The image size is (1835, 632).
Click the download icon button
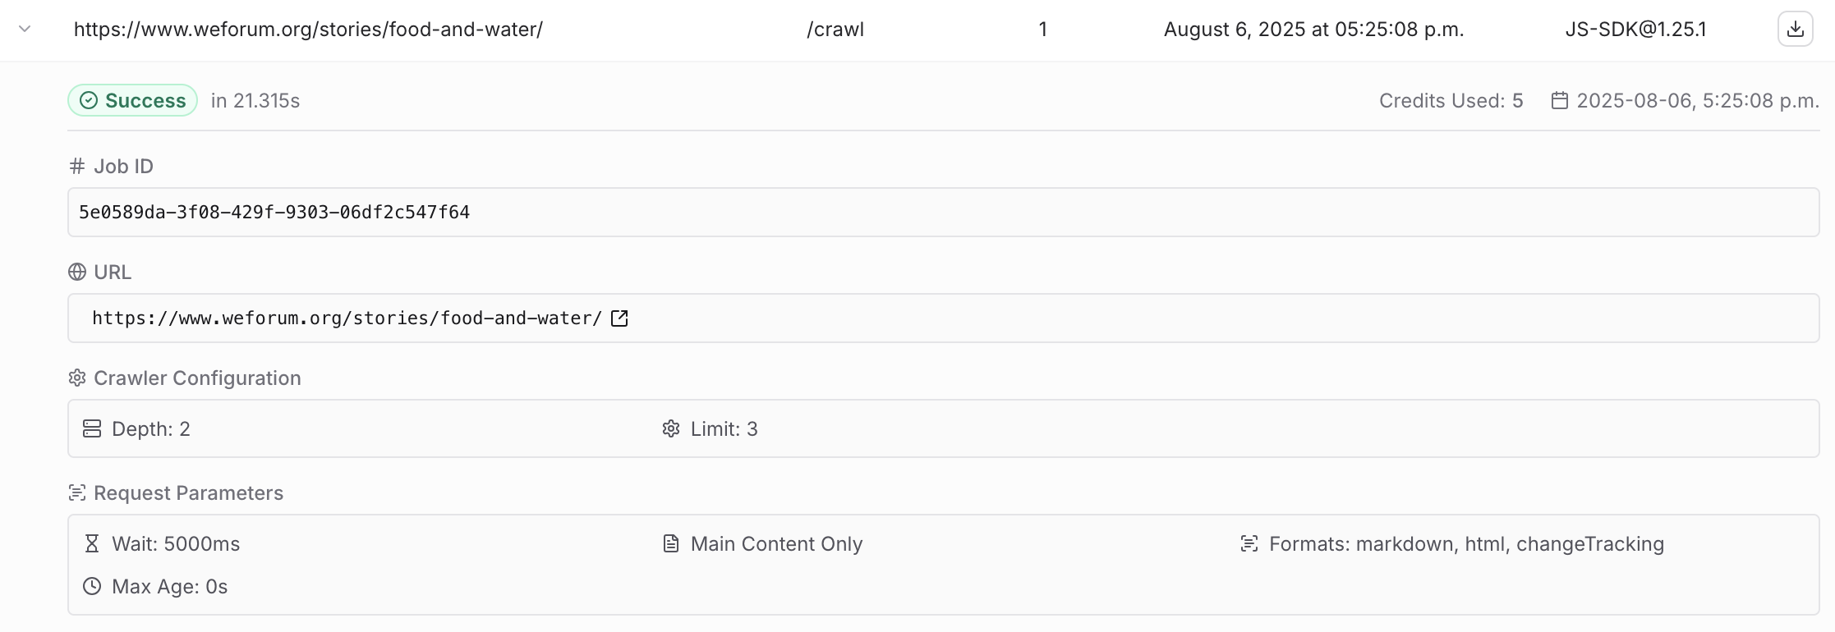[x=1795, y=30]
